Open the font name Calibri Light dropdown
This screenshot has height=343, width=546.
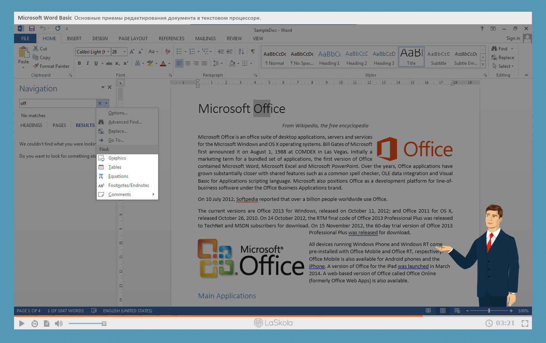tap(108, 52)
